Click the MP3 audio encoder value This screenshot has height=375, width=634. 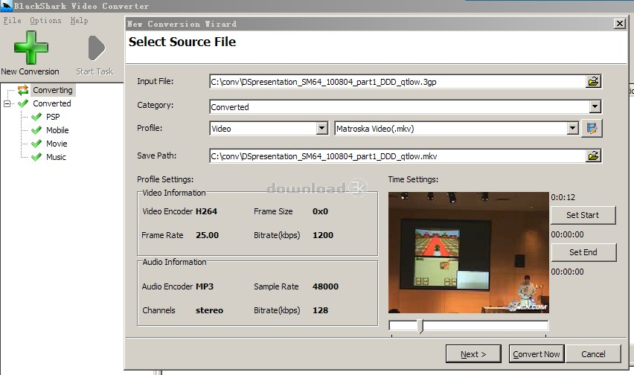[205, 286]
